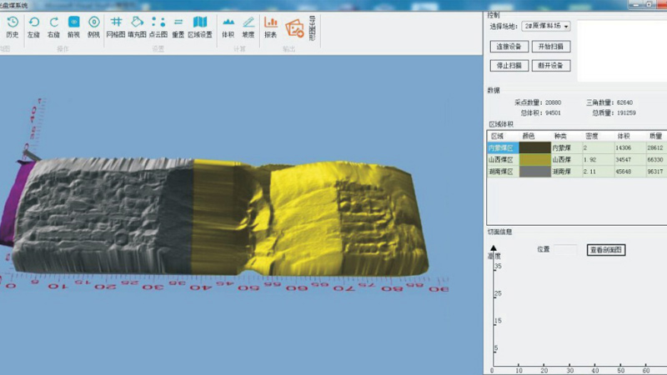This screenshot has width=667, height=375.
Task: Rotate the model right with 右旋
Action: coord(53,27)
